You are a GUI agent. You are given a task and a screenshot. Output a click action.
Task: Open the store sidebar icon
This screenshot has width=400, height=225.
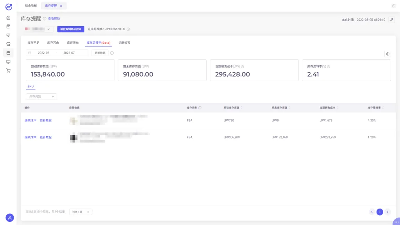coord(9,44)
